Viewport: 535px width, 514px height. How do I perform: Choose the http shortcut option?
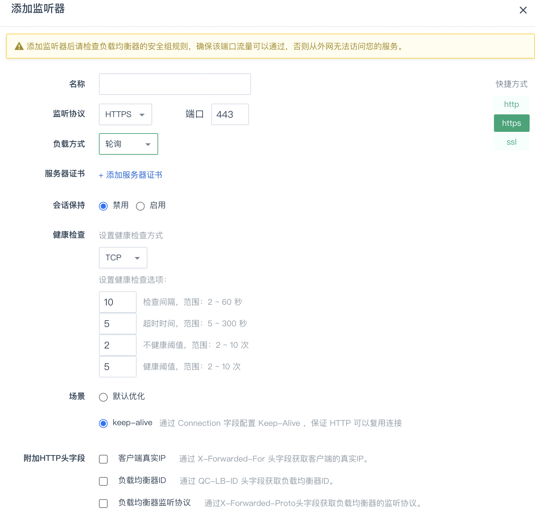coord(511,104)
